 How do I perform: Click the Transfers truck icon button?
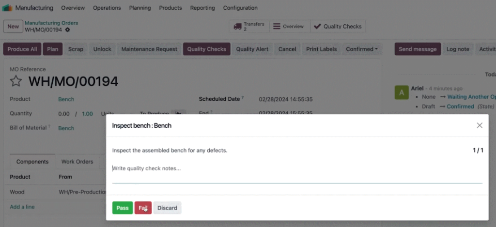[249, 27]
